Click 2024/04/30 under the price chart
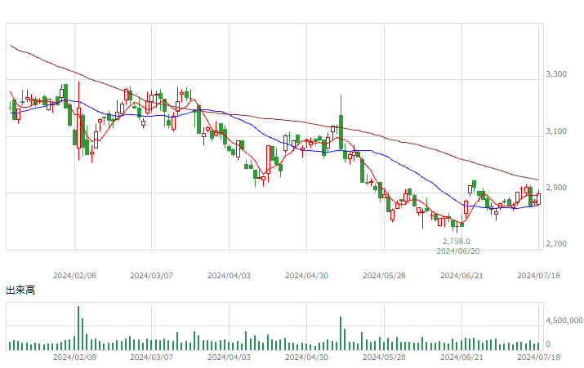Screen dimensions: 584x368 pyautogui.click(x=306, y=276)
